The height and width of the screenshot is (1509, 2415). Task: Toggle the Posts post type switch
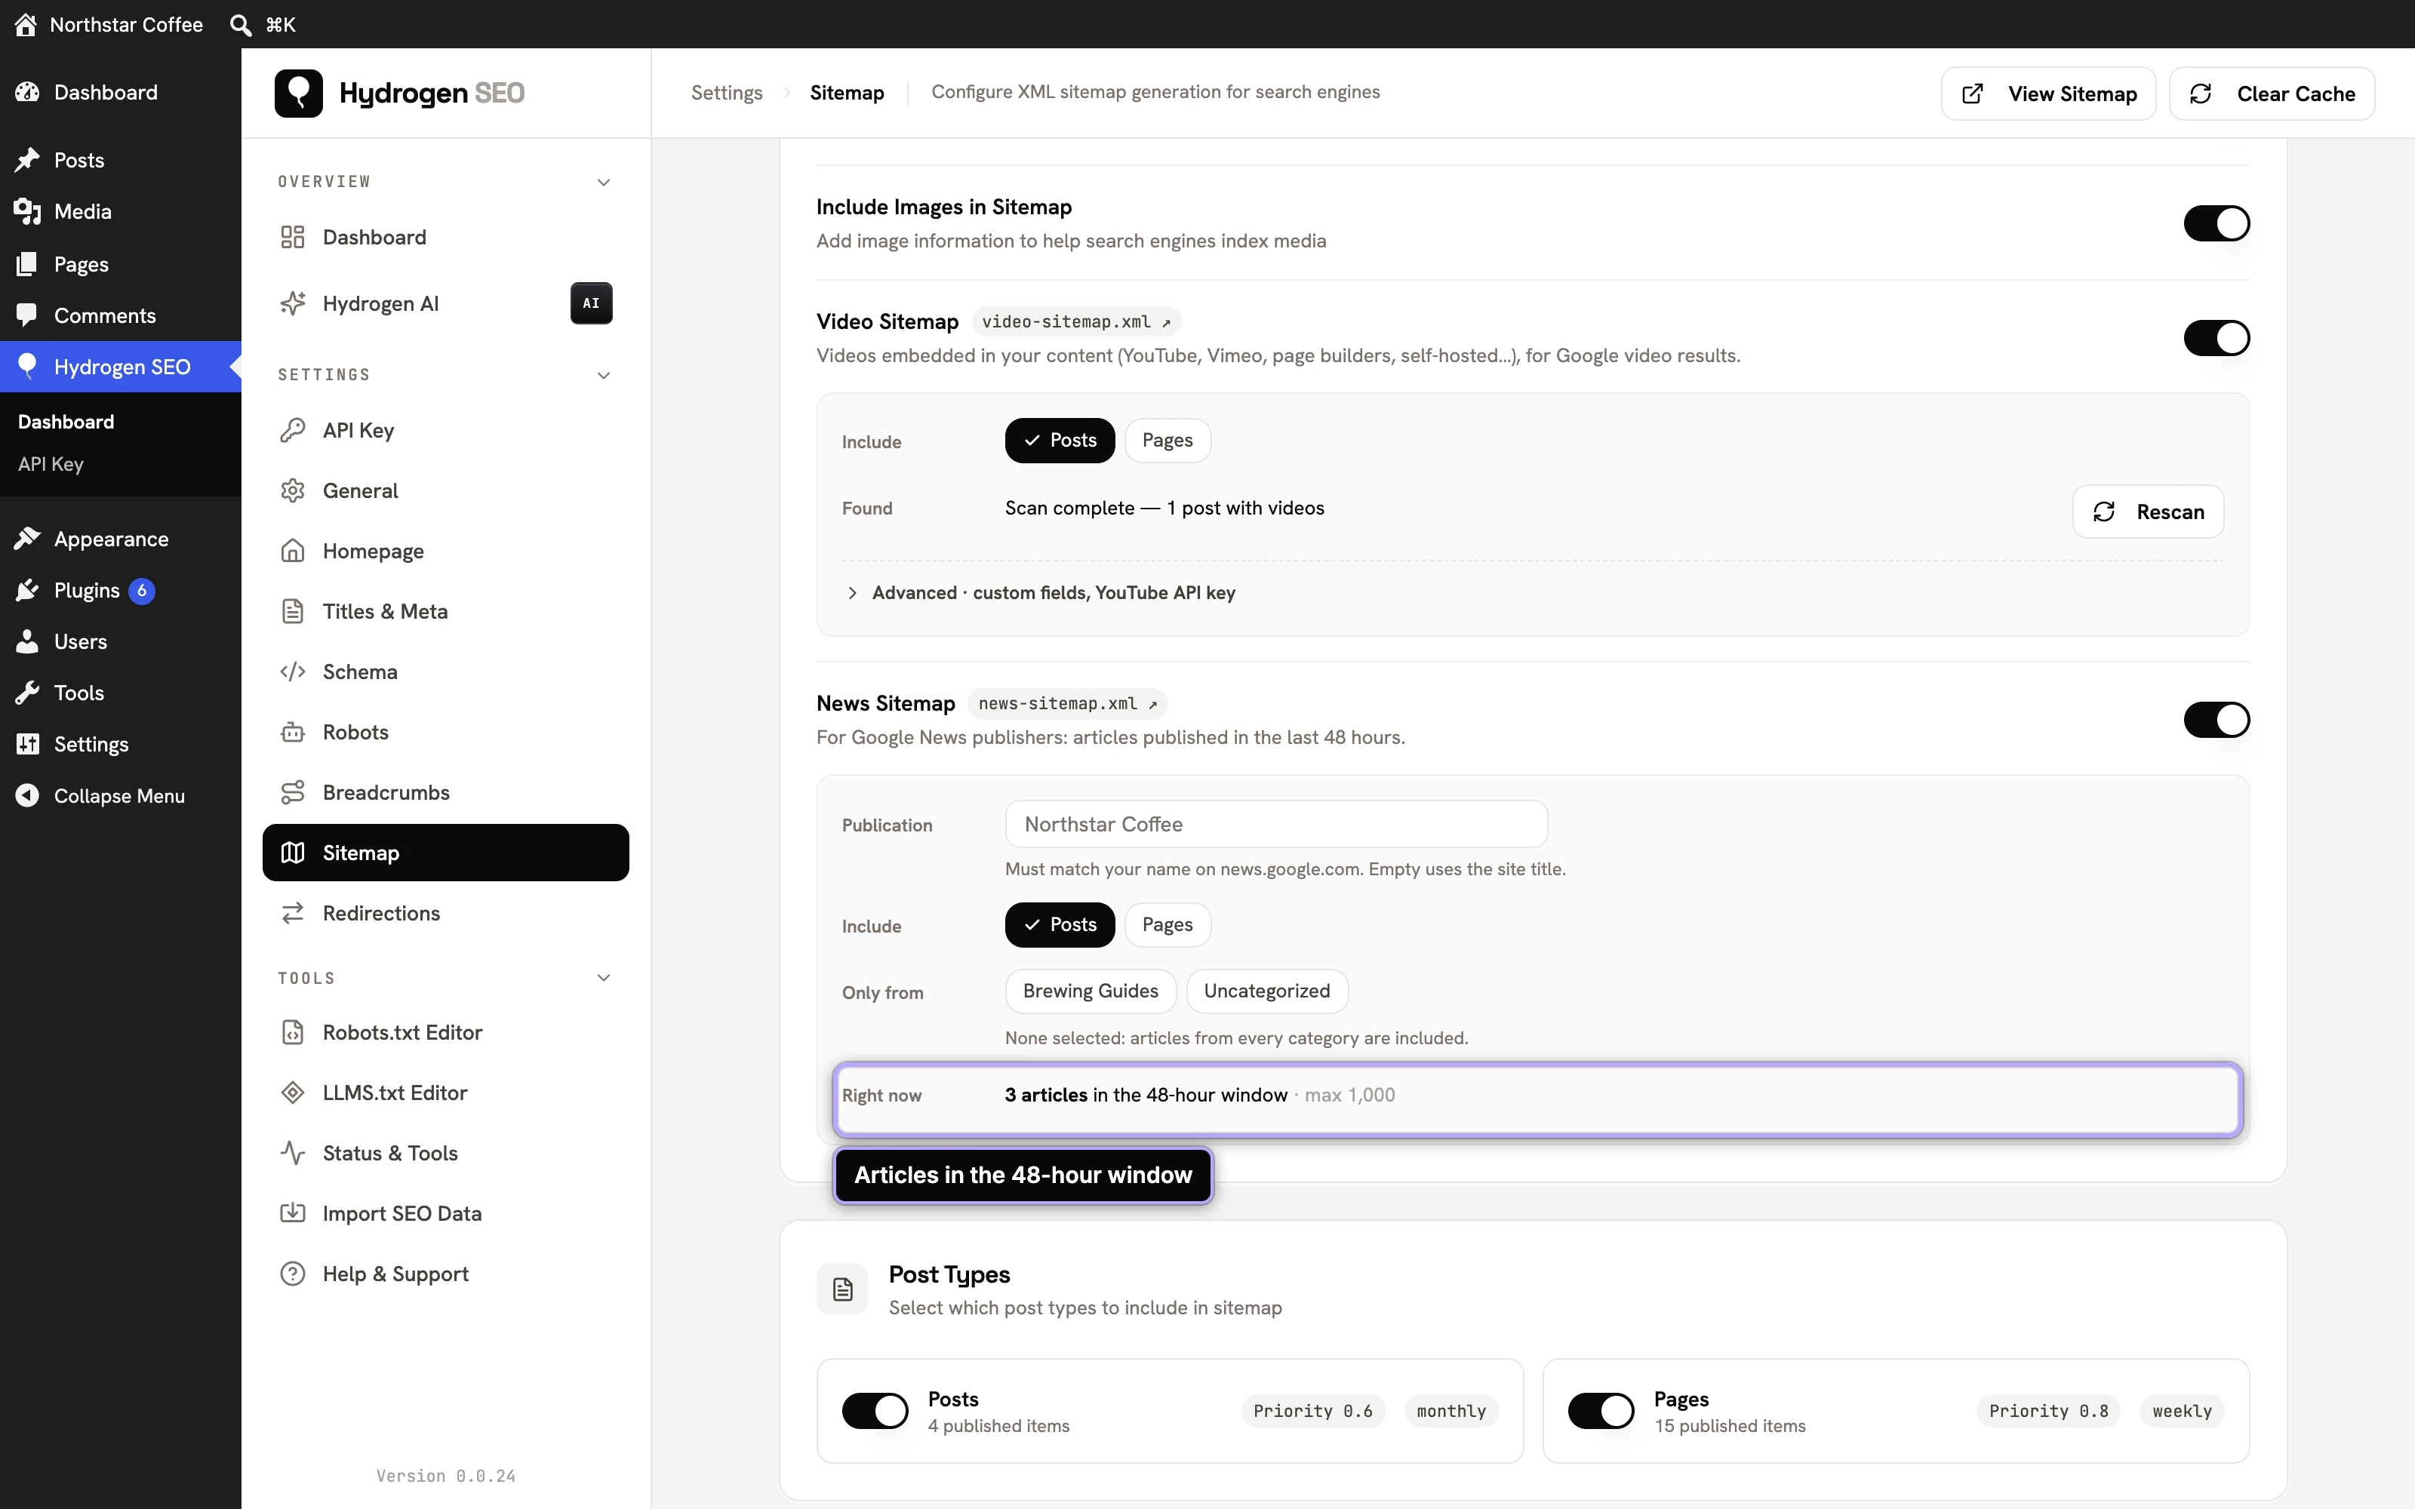[875, 1411]
